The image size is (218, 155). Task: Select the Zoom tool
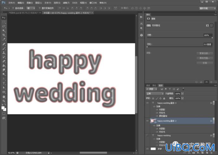pyautogui.click(x=4, y=101)
